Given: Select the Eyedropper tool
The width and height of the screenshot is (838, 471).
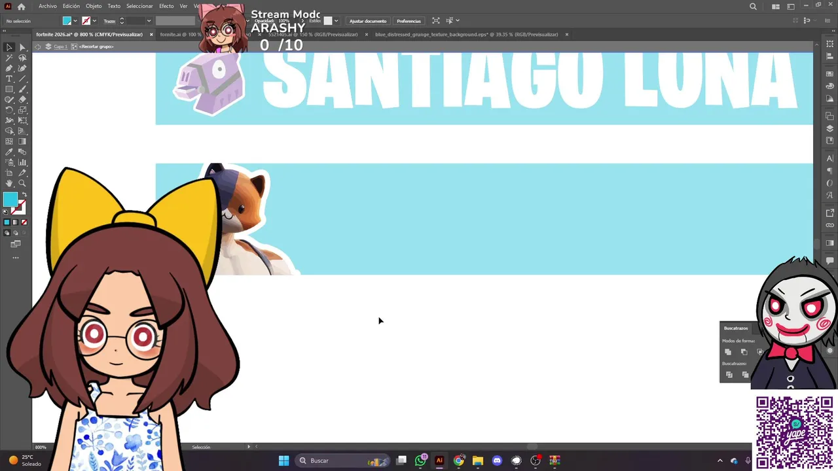Looking at the screenshot, I should coord(9,152).
